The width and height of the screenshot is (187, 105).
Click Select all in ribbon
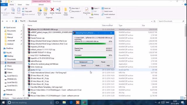[x=106, y=8]
